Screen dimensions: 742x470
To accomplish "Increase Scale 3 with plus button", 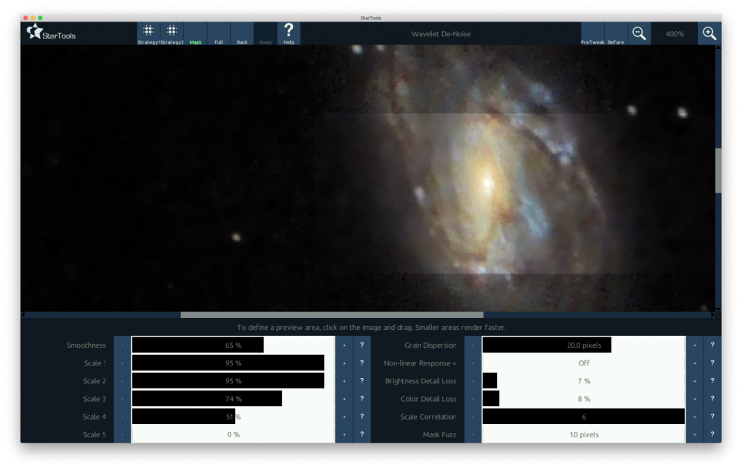I will point(344,399).
